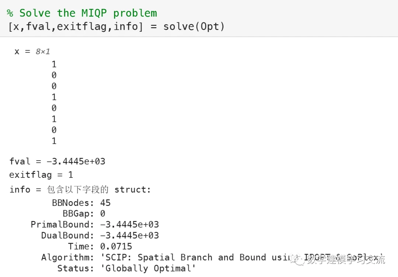Click the 'Opt' argument in the solve call
The width and height of the screenshot is (398, 277).
(x=210, y=27)
